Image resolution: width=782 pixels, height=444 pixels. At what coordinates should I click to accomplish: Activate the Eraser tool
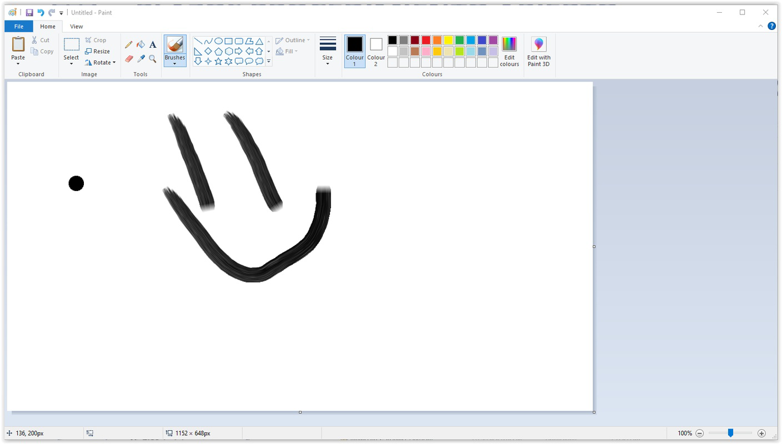129,58
